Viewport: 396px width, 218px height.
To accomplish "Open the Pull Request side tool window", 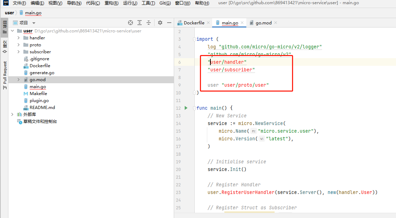I will tap(5, 76).
